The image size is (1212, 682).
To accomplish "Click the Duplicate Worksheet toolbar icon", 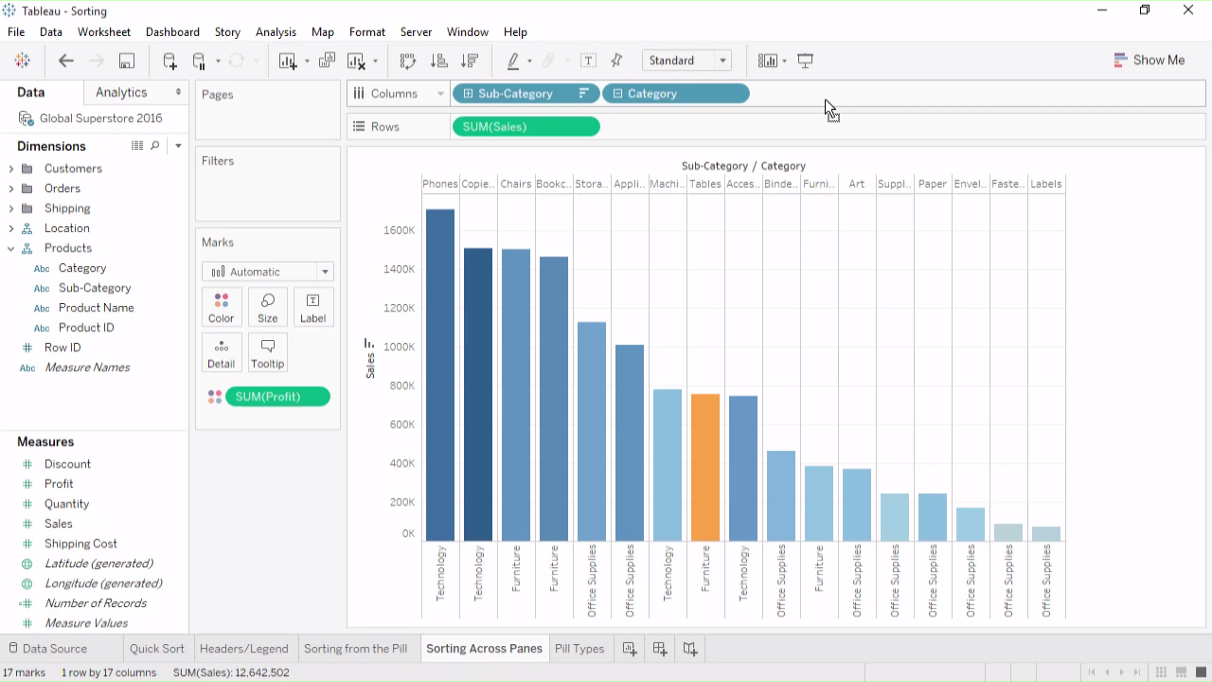I will pyautogui.click(x=327, y=61).
